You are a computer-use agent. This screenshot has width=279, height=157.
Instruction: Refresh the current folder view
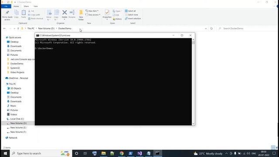pyautogui.click(x=211, y=28)
